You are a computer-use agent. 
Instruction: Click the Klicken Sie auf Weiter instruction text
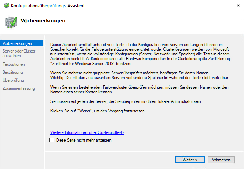[98, 111]
